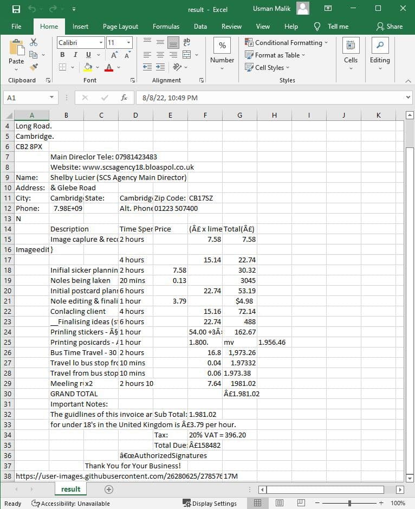Click the Increase Indent icon

(x=161, y=67)
